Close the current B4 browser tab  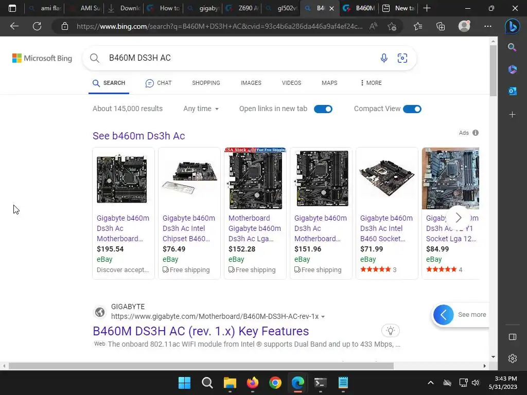332,8
